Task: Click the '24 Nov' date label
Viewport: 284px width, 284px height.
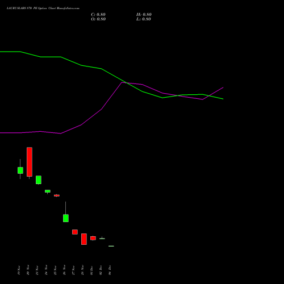Action: 46,270
